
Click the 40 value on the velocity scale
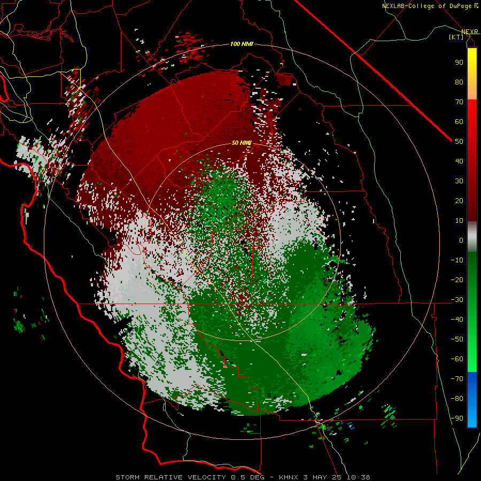pos(459,161)
